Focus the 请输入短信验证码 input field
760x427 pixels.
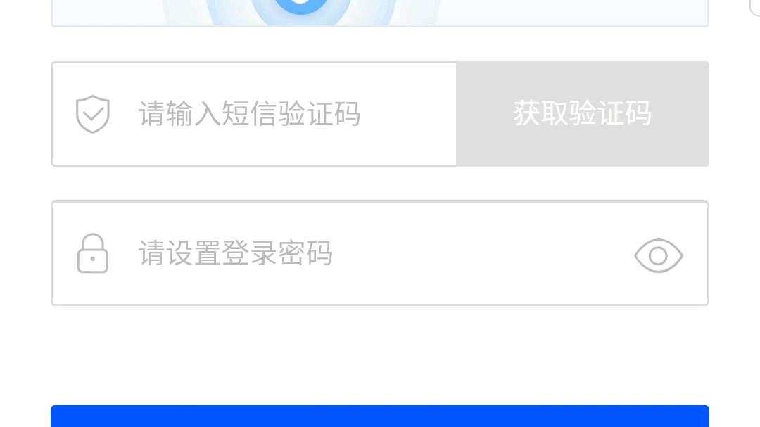254,114
